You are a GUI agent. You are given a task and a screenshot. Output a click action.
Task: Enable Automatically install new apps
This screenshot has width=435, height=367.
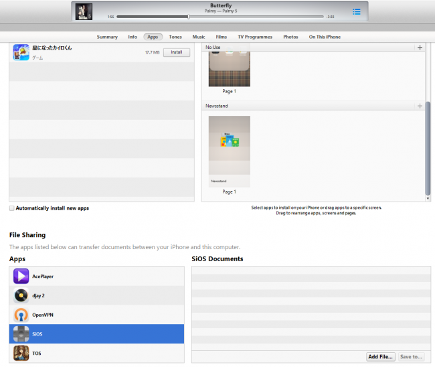point(11,208)
